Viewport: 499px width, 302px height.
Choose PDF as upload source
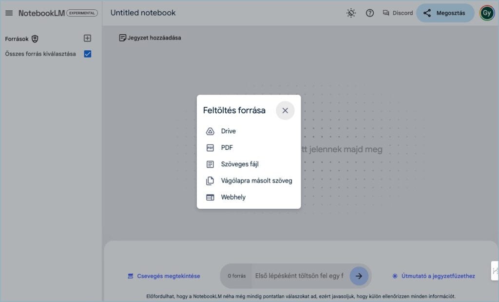(249, 147)
